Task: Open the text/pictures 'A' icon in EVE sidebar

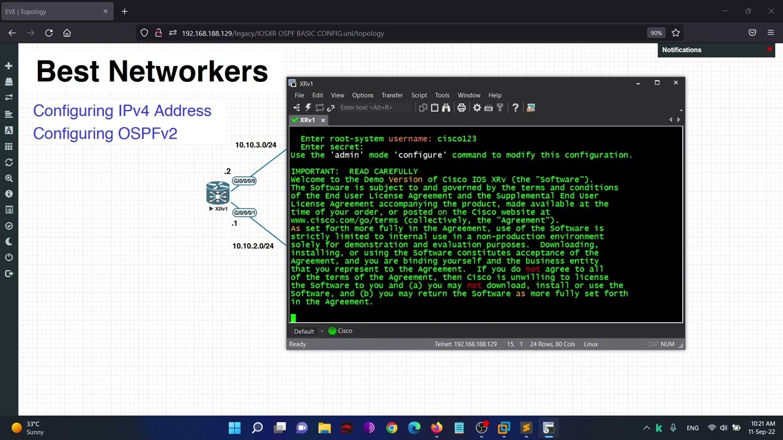Action: tap(9, 130)
